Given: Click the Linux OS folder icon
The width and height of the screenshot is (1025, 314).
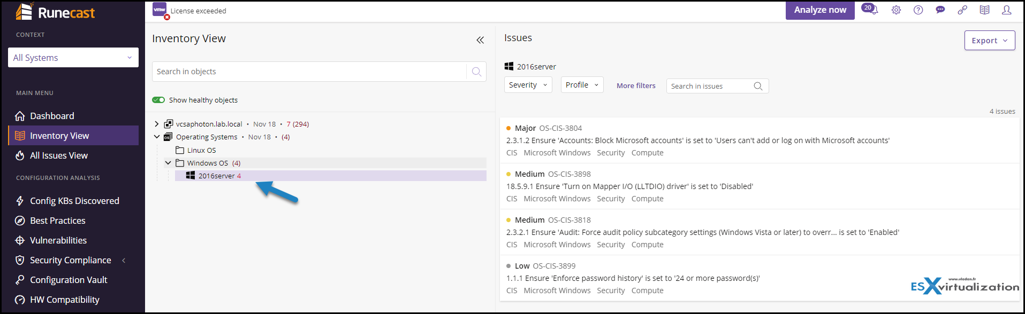Looking at the screenshot, I should tap(180, 150).
